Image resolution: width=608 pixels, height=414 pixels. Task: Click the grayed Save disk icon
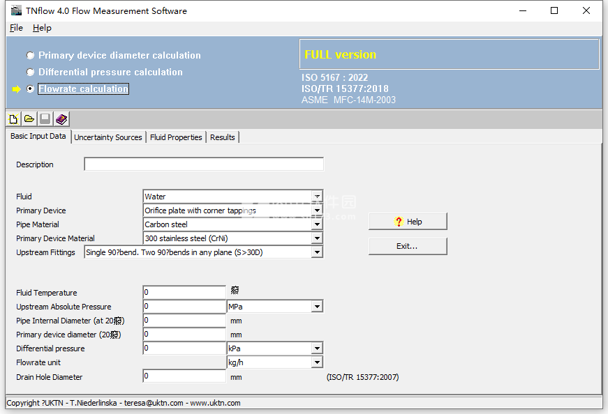click(45, 119)
